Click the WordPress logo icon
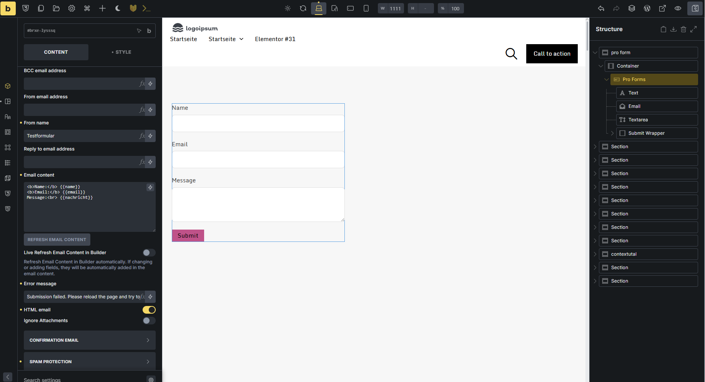This screenshot has width=705, height=382. click(x=647, y=8)
